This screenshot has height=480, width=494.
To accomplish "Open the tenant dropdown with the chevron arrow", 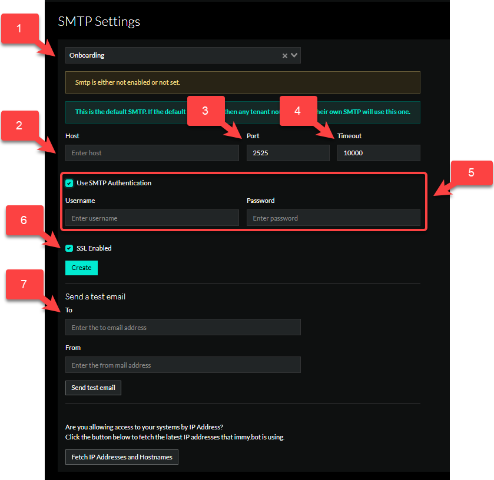I will point(295,55).
